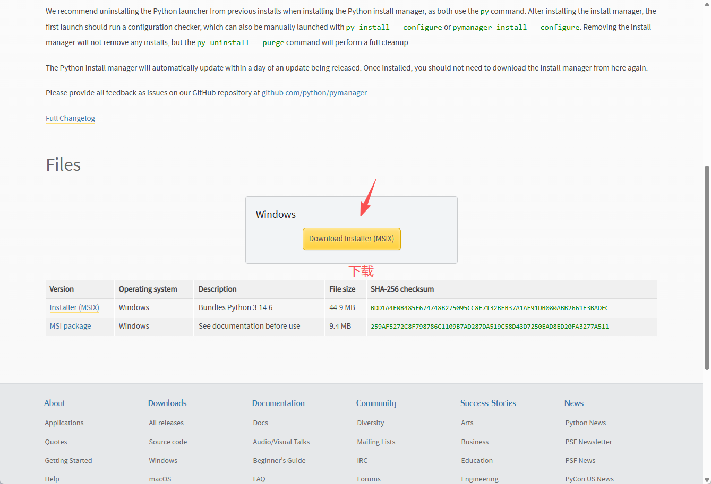
Task: Click the Bundles Python 3.14.6 description
Action: click(235, 307)
